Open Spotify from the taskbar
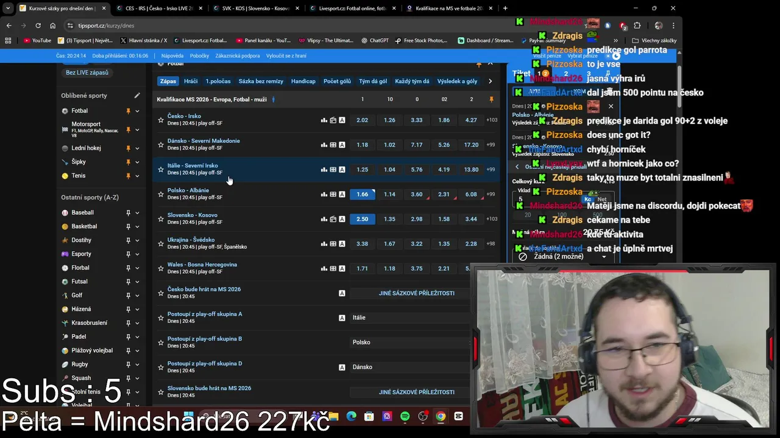 (405, 417)
